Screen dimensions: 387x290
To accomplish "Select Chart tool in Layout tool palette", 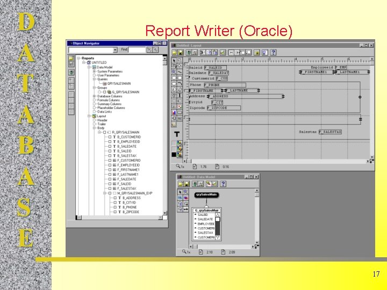I will pos(174,112).
